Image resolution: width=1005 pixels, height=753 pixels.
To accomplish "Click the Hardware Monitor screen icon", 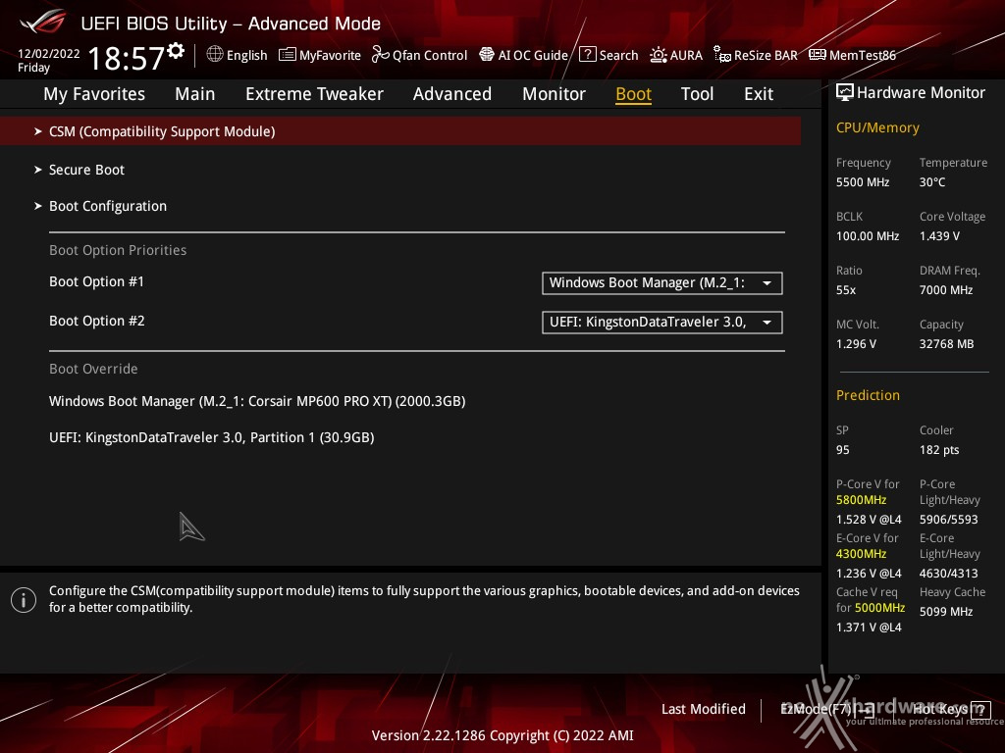I will coord(845,93).
